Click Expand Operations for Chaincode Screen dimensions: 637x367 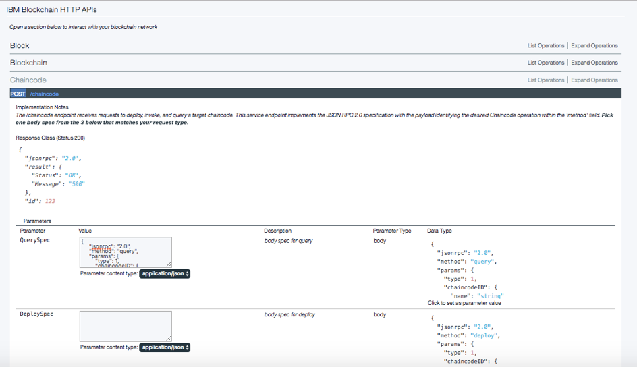(x=594, y=80)
